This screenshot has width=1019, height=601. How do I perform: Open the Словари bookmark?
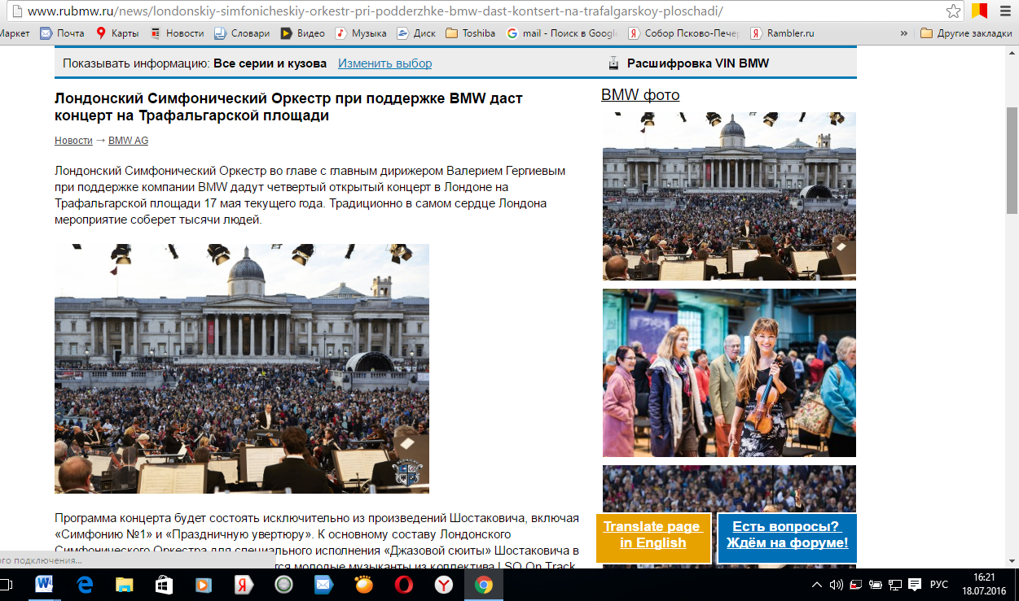coord(242,33)
